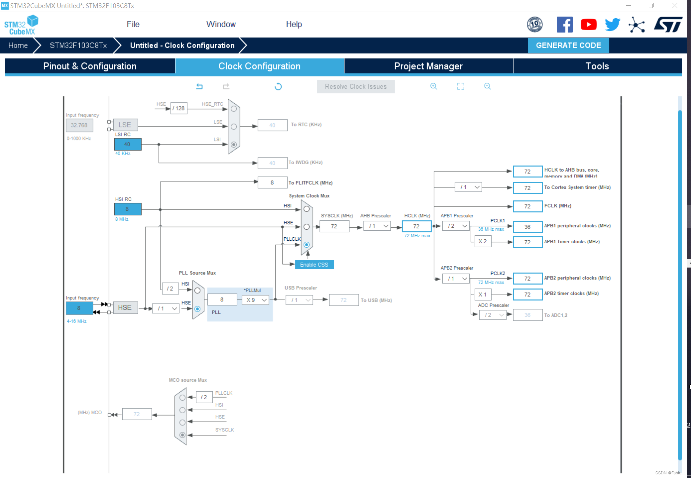Viewport: 691px width, 478px height.
Task: Select PLLCLK in System Clock Mux
Action: click(306, 245)
